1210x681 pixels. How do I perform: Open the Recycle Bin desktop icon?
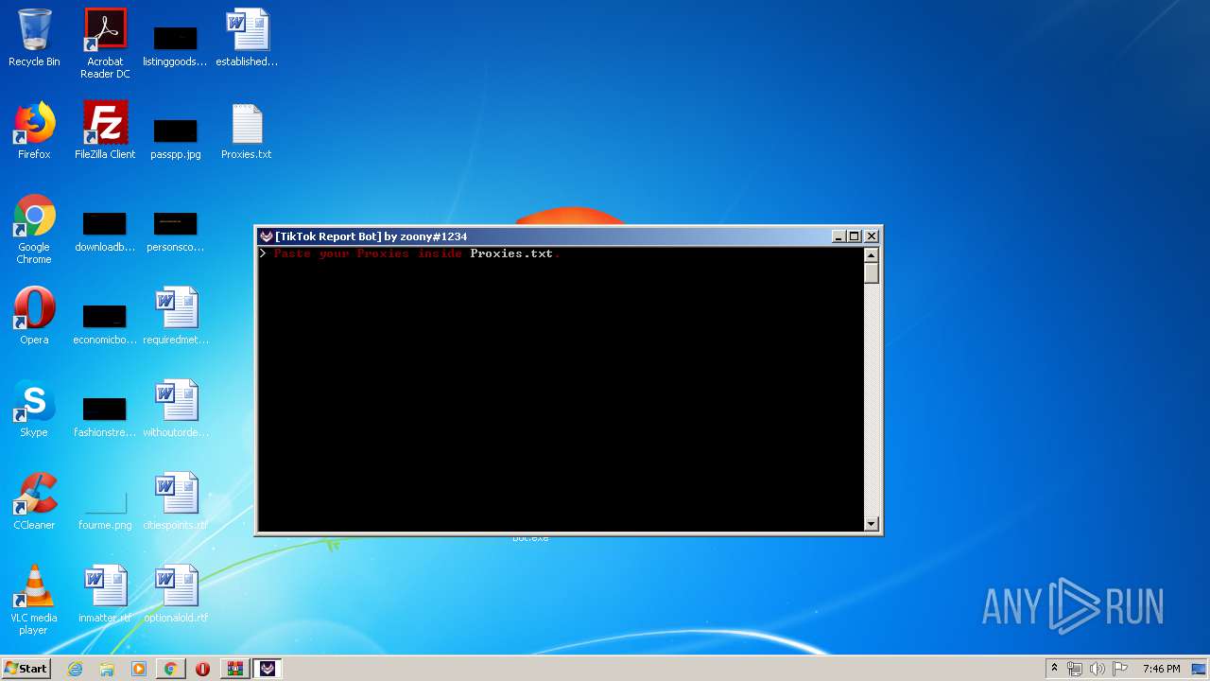[x=34, y=38]
